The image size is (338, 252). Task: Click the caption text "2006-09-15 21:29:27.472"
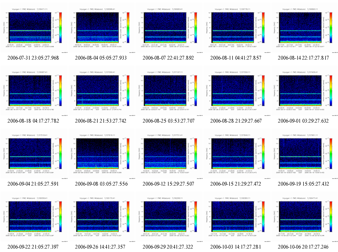(x=236, y=184)
